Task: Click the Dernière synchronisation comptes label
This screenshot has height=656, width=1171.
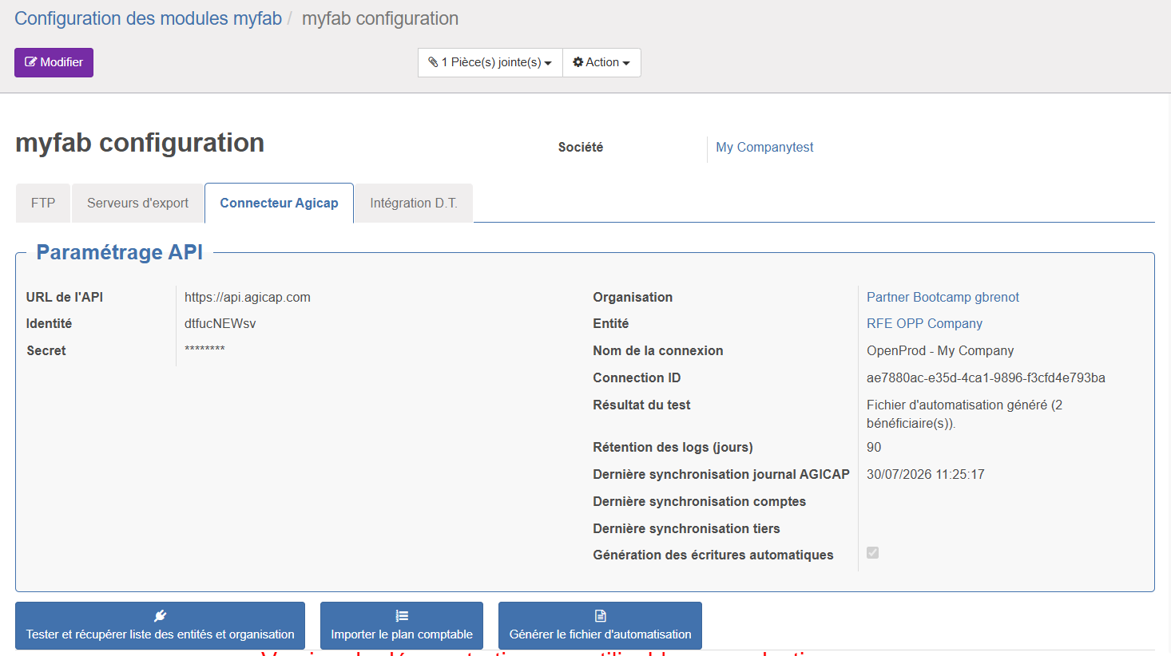Action: coord(699,502)
